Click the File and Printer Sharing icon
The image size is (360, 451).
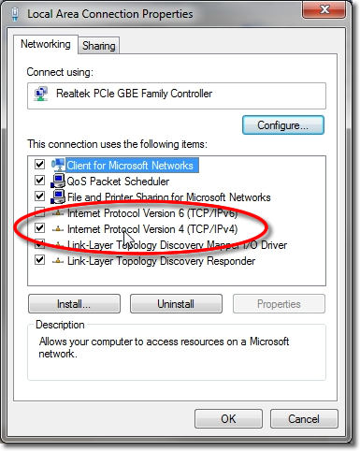click(x=58, y=196)
